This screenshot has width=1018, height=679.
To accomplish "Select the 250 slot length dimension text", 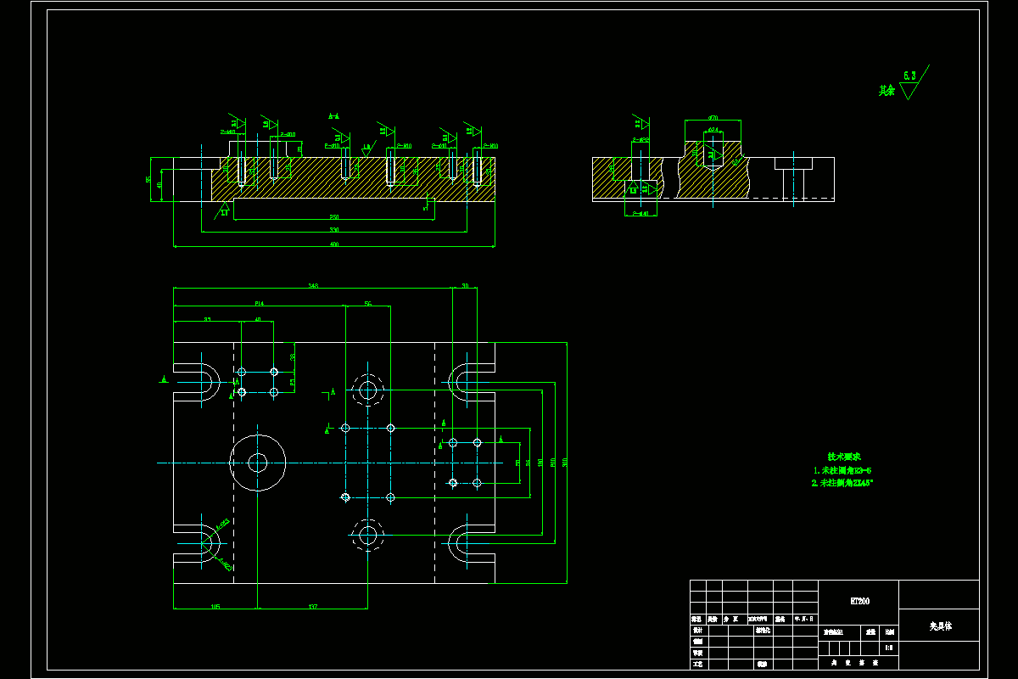I will [x=334, y=217].
